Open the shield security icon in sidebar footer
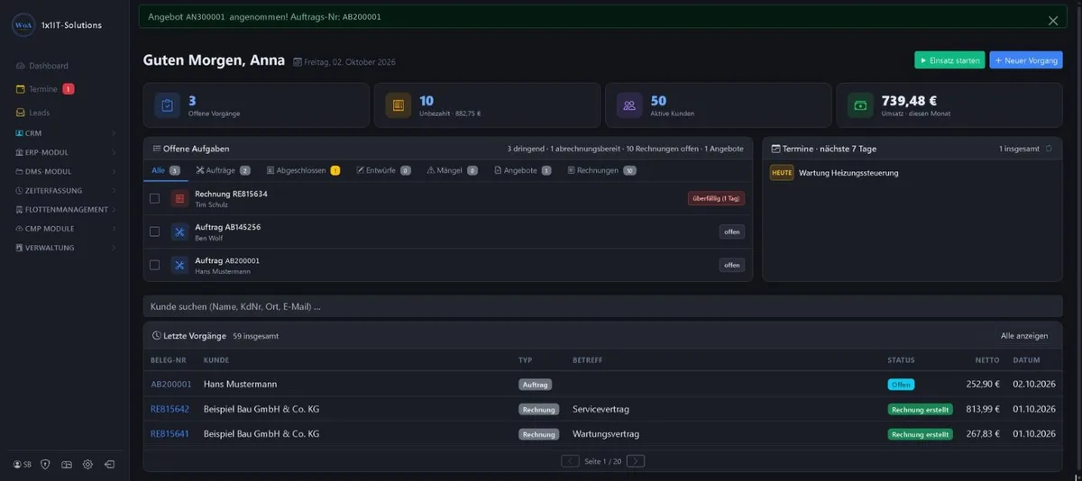Screen dimensions: 1082x481 pyautogui.click(x=46, y=464)
